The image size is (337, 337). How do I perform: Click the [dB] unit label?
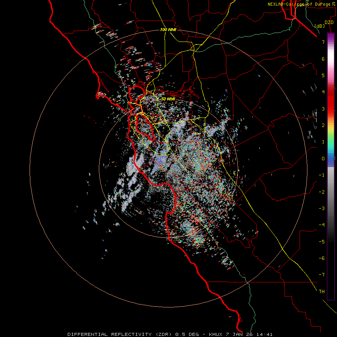click(x=320, y=26)
